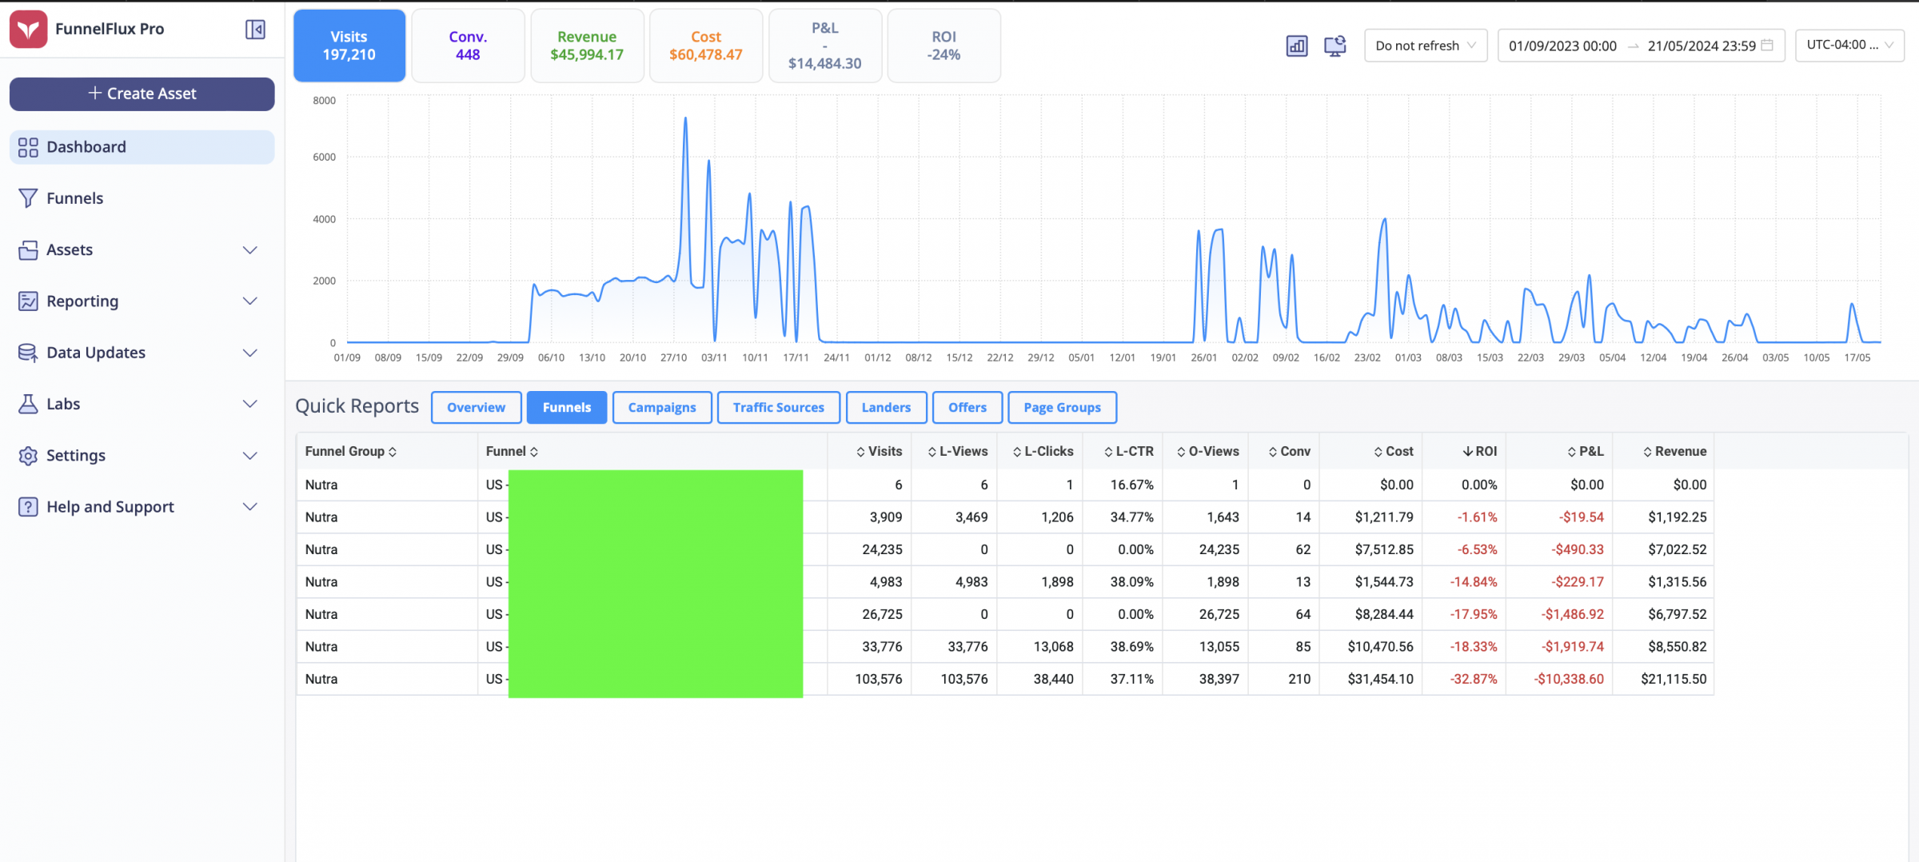Viewport: 1919px width, 862px height.
Task: Select the ROI metric card
Action: 944,46
